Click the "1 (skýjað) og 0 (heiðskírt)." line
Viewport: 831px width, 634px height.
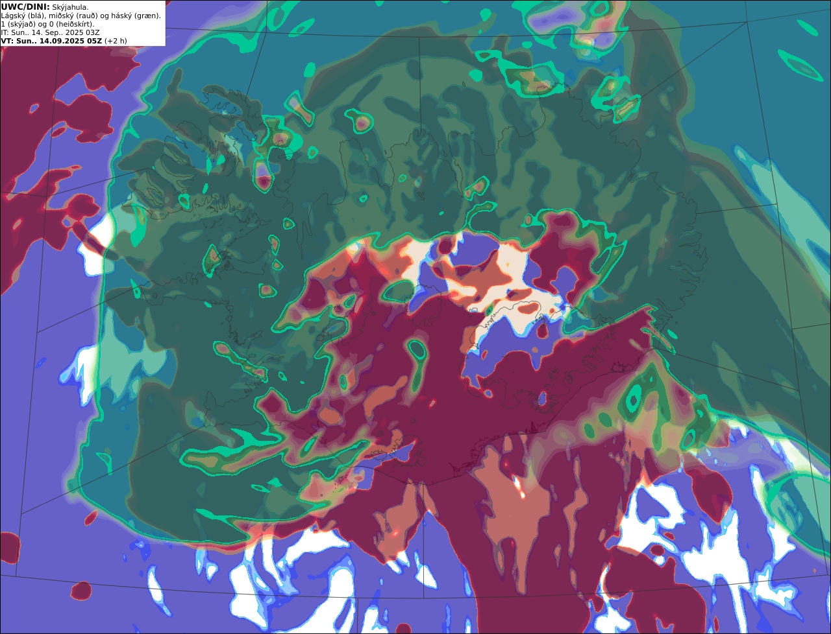coord(47,25)
